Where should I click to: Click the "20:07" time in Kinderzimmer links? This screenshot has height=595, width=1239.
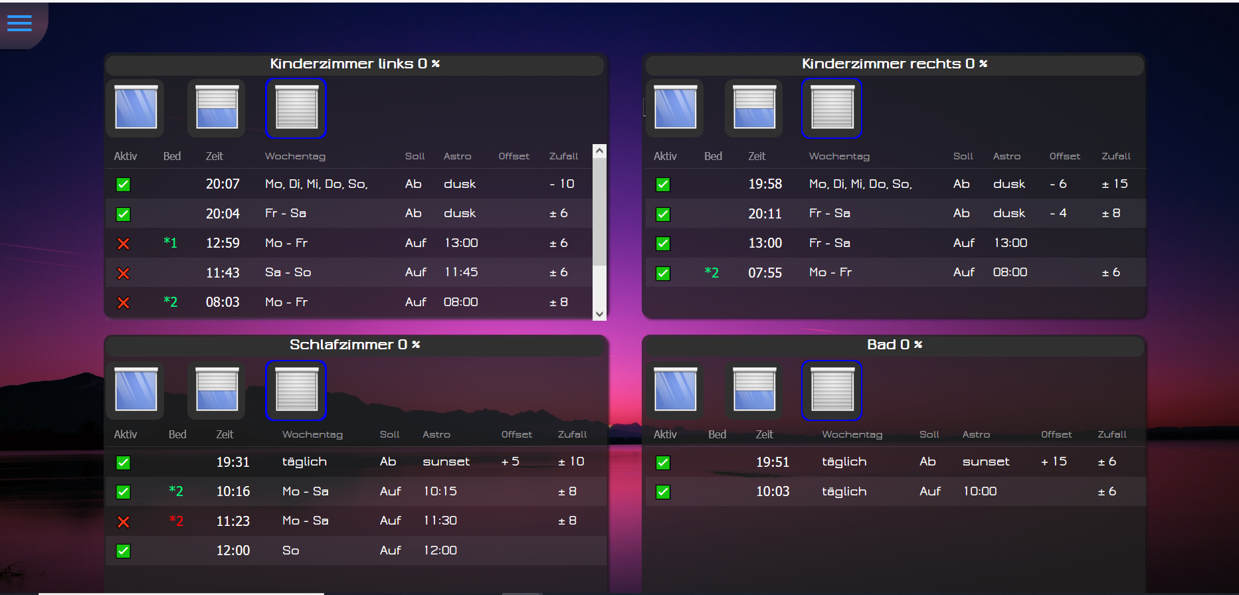[223, 184]
